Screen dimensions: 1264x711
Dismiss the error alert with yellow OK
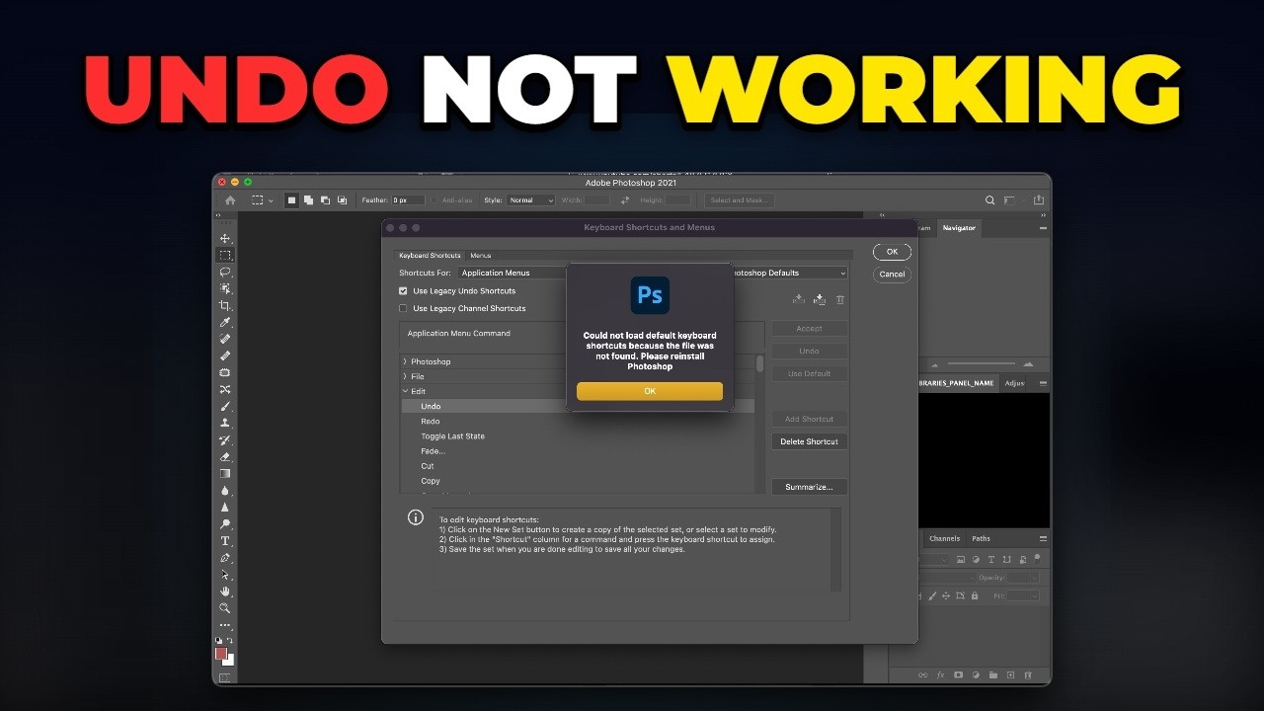tap(650, 391)
